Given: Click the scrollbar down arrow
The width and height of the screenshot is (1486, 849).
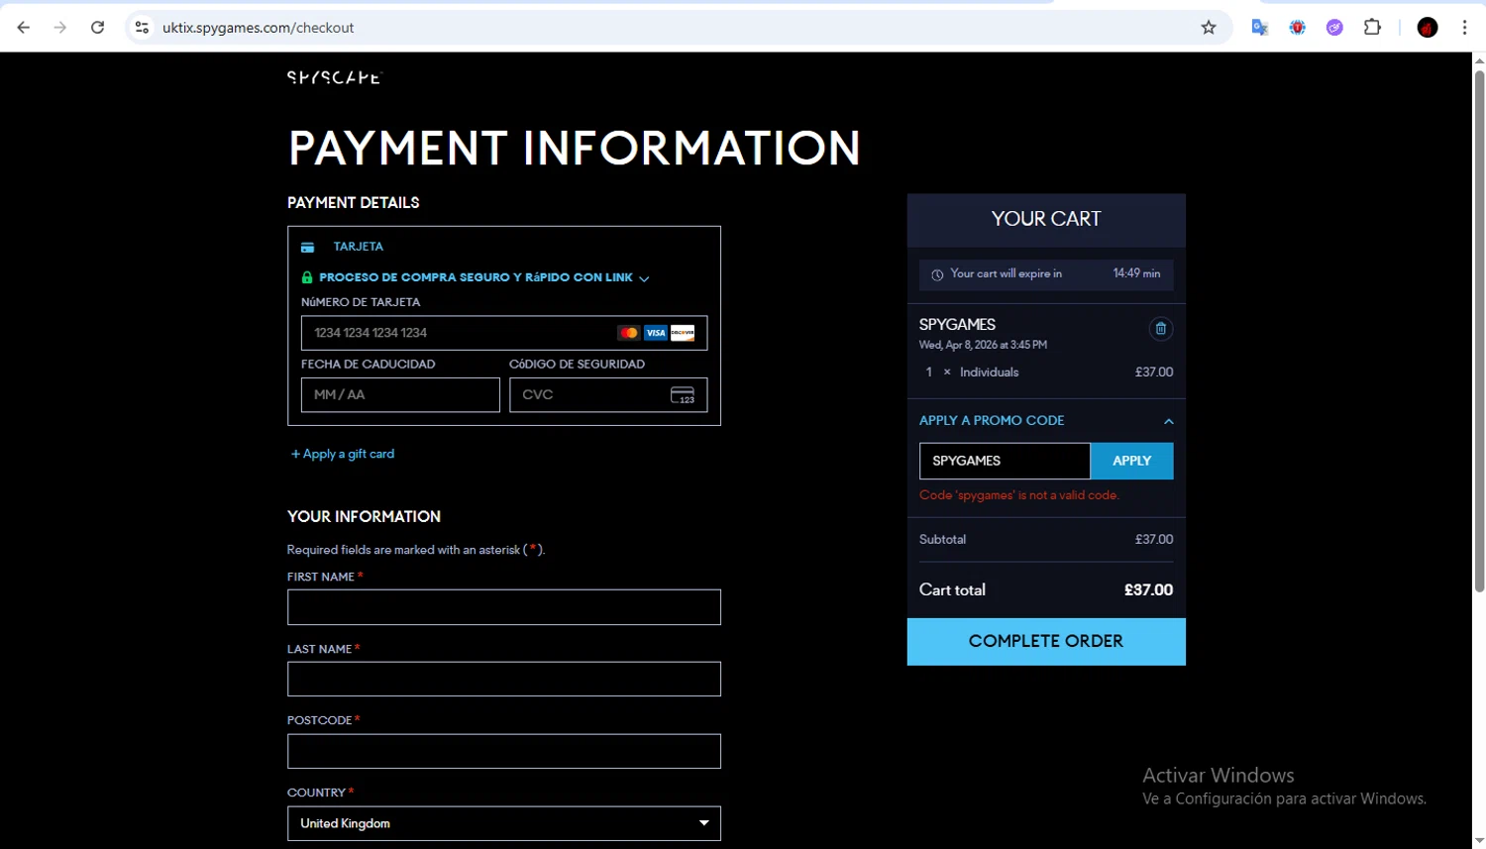Looking at the screenshot, I should (x=1479, y=841).
